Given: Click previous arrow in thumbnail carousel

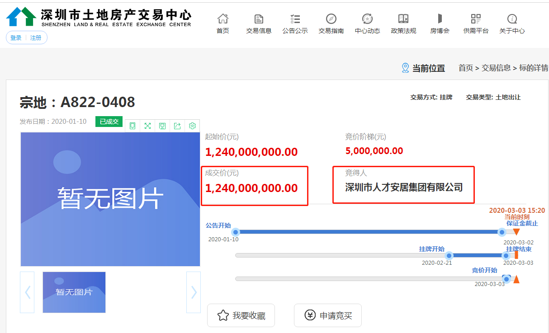Looking at the screenshot, I should point(27,292).
